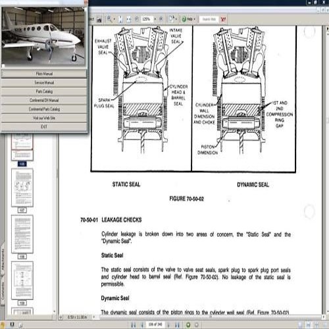Viewport: 329px width, 329px height.
Task: Click horizontal scrollbar right arrow
Action: pos(324,317)
